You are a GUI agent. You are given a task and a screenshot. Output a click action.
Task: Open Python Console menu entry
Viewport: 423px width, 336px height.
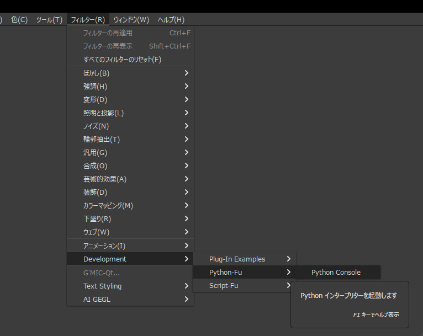tap(336, 272)
